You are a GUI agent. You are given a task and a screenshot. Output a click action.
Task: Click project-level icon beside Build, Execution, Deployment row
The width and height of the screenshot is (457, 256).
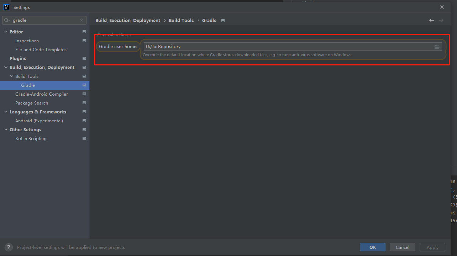[x=84, y=67]
